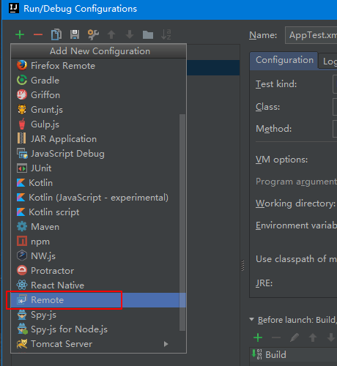The width and height of the screenshot is (337, 366).
Task: Click the IntelliJ IDEA logo in title bar
Action: pyautogui.click(x=14, y=9)
